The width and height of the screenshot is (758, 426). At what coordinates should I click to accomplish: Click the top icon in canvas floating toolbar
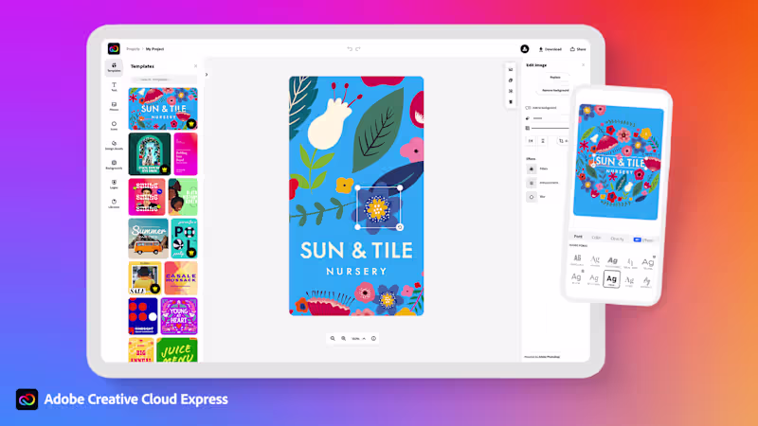511,69
